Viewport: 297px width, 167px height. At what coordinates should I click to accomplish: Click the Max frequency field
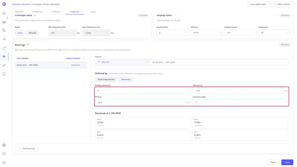tap(96, 33)
